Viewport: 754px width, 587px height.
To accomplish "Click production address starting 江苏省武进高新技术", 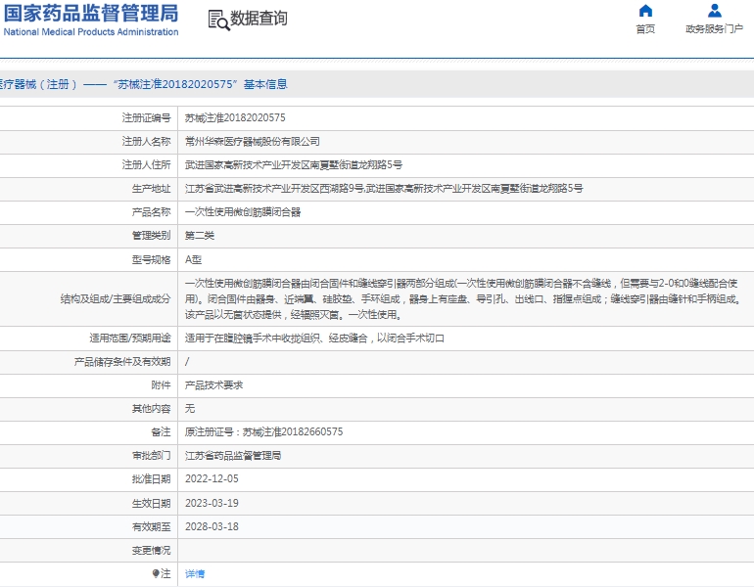I will coord(384,189).
